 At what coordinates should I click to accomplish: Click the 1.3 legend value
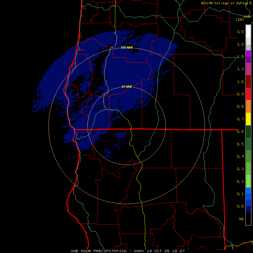240,69
